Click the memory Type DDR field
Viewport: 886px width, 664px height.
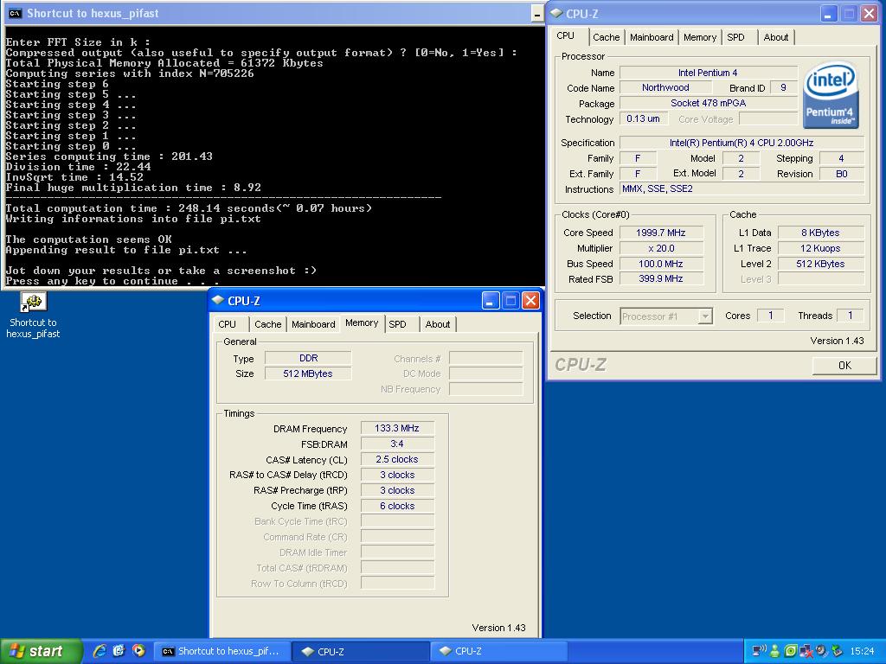(308, 358)
